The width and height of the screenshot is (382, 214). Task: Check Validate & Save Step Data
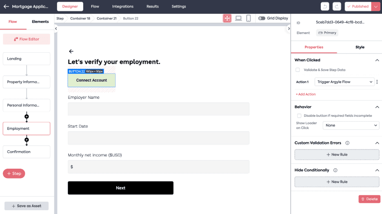coord(298,70)
